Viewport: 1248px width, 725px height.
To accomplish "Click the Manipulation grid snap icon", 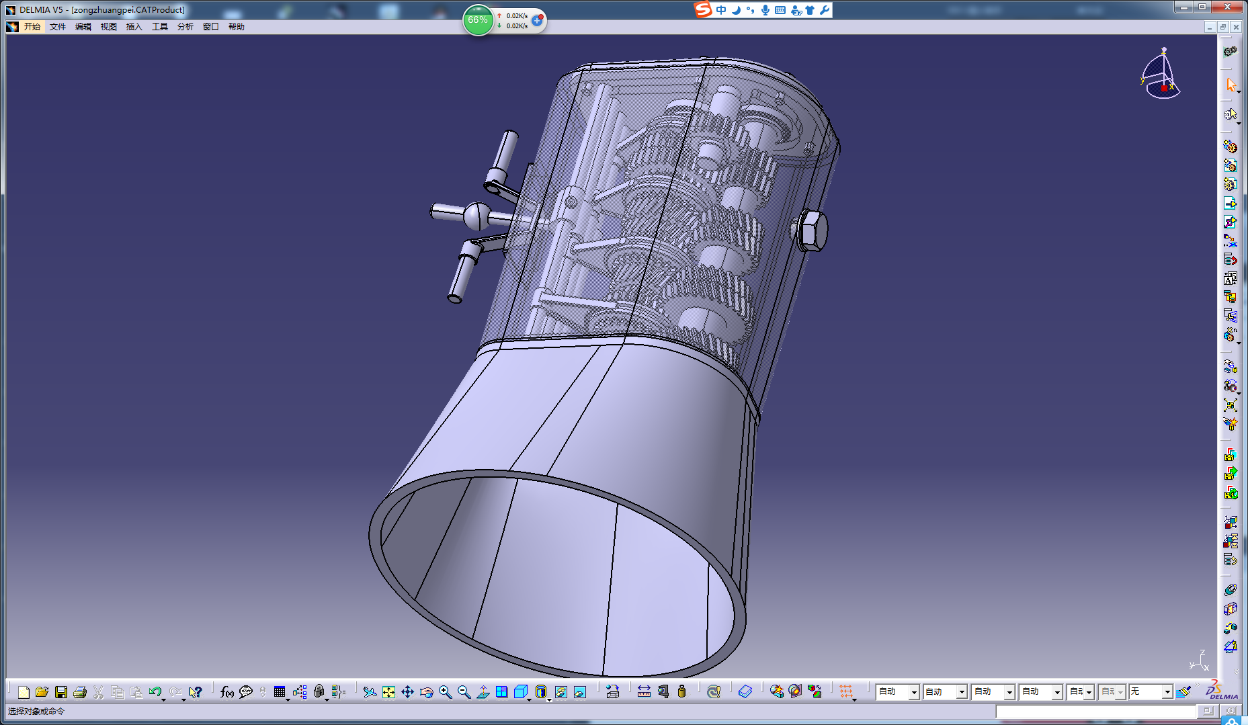I will coord(845,691).
